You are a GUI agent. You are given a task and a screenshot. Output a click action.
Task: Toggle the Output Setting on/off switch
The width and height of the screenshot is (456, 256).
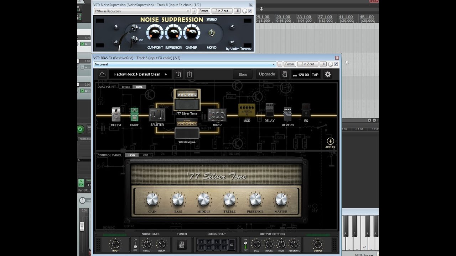tap(245, 245)
